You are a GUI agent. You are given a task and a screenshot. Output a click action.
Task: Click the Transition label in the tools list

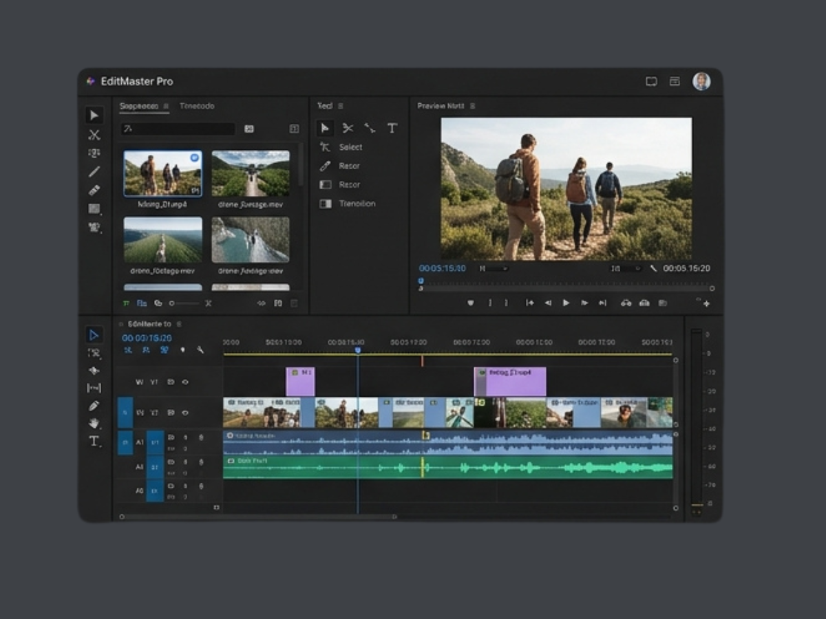357,204
